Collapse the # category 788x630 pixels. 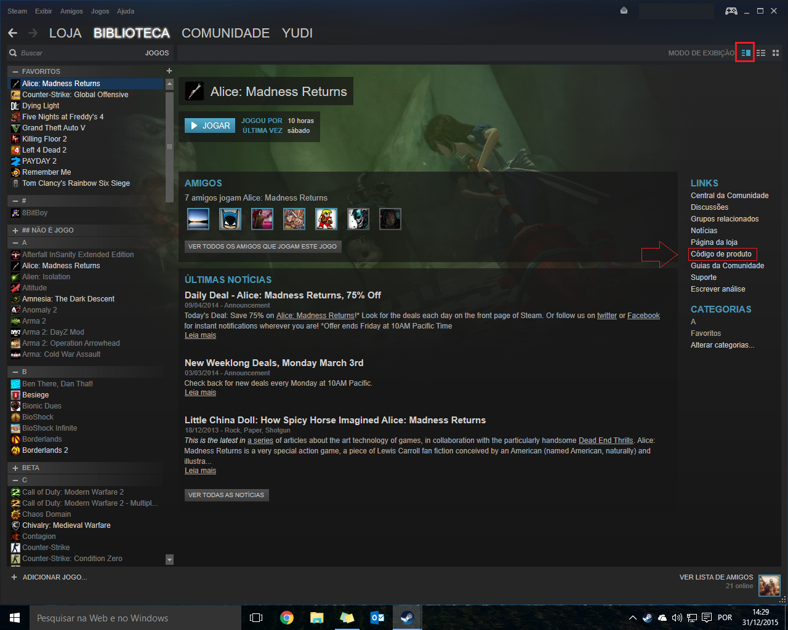click(15, 201)
